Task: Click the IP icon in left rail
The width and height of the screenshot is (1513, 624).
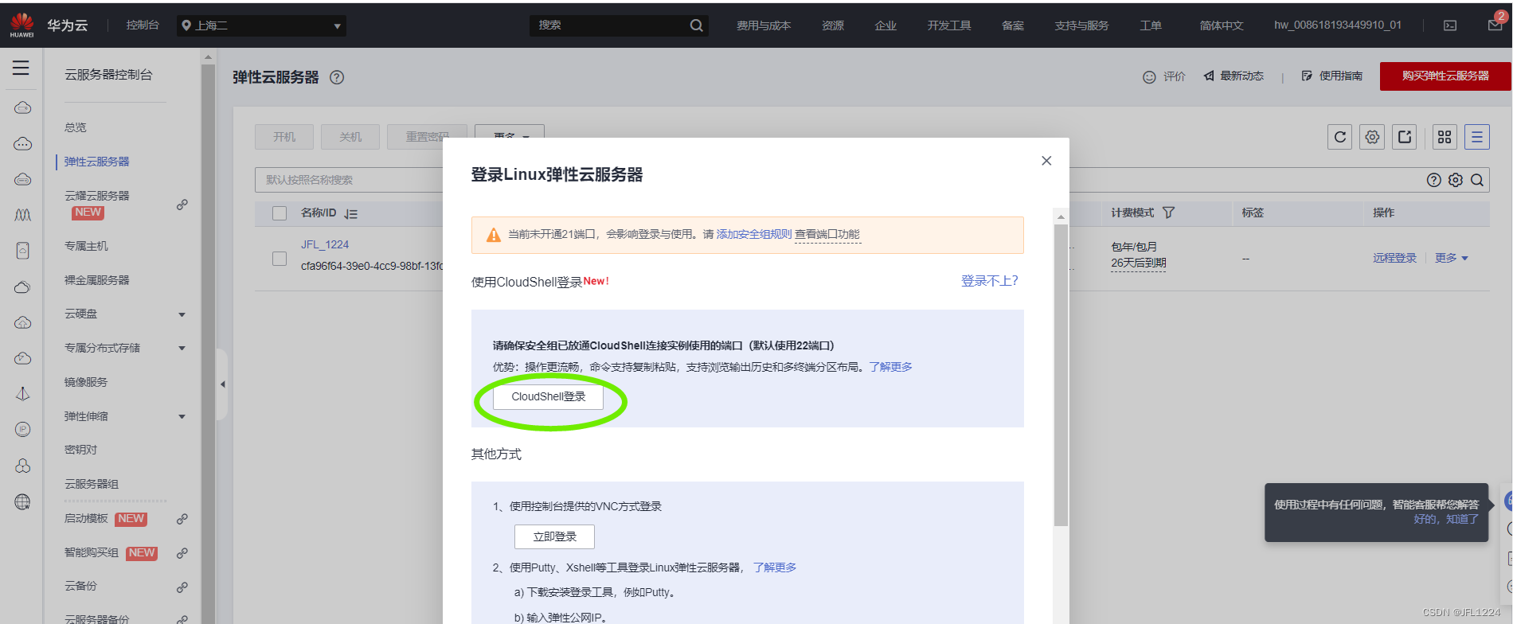Action: [x=22, y=430]
